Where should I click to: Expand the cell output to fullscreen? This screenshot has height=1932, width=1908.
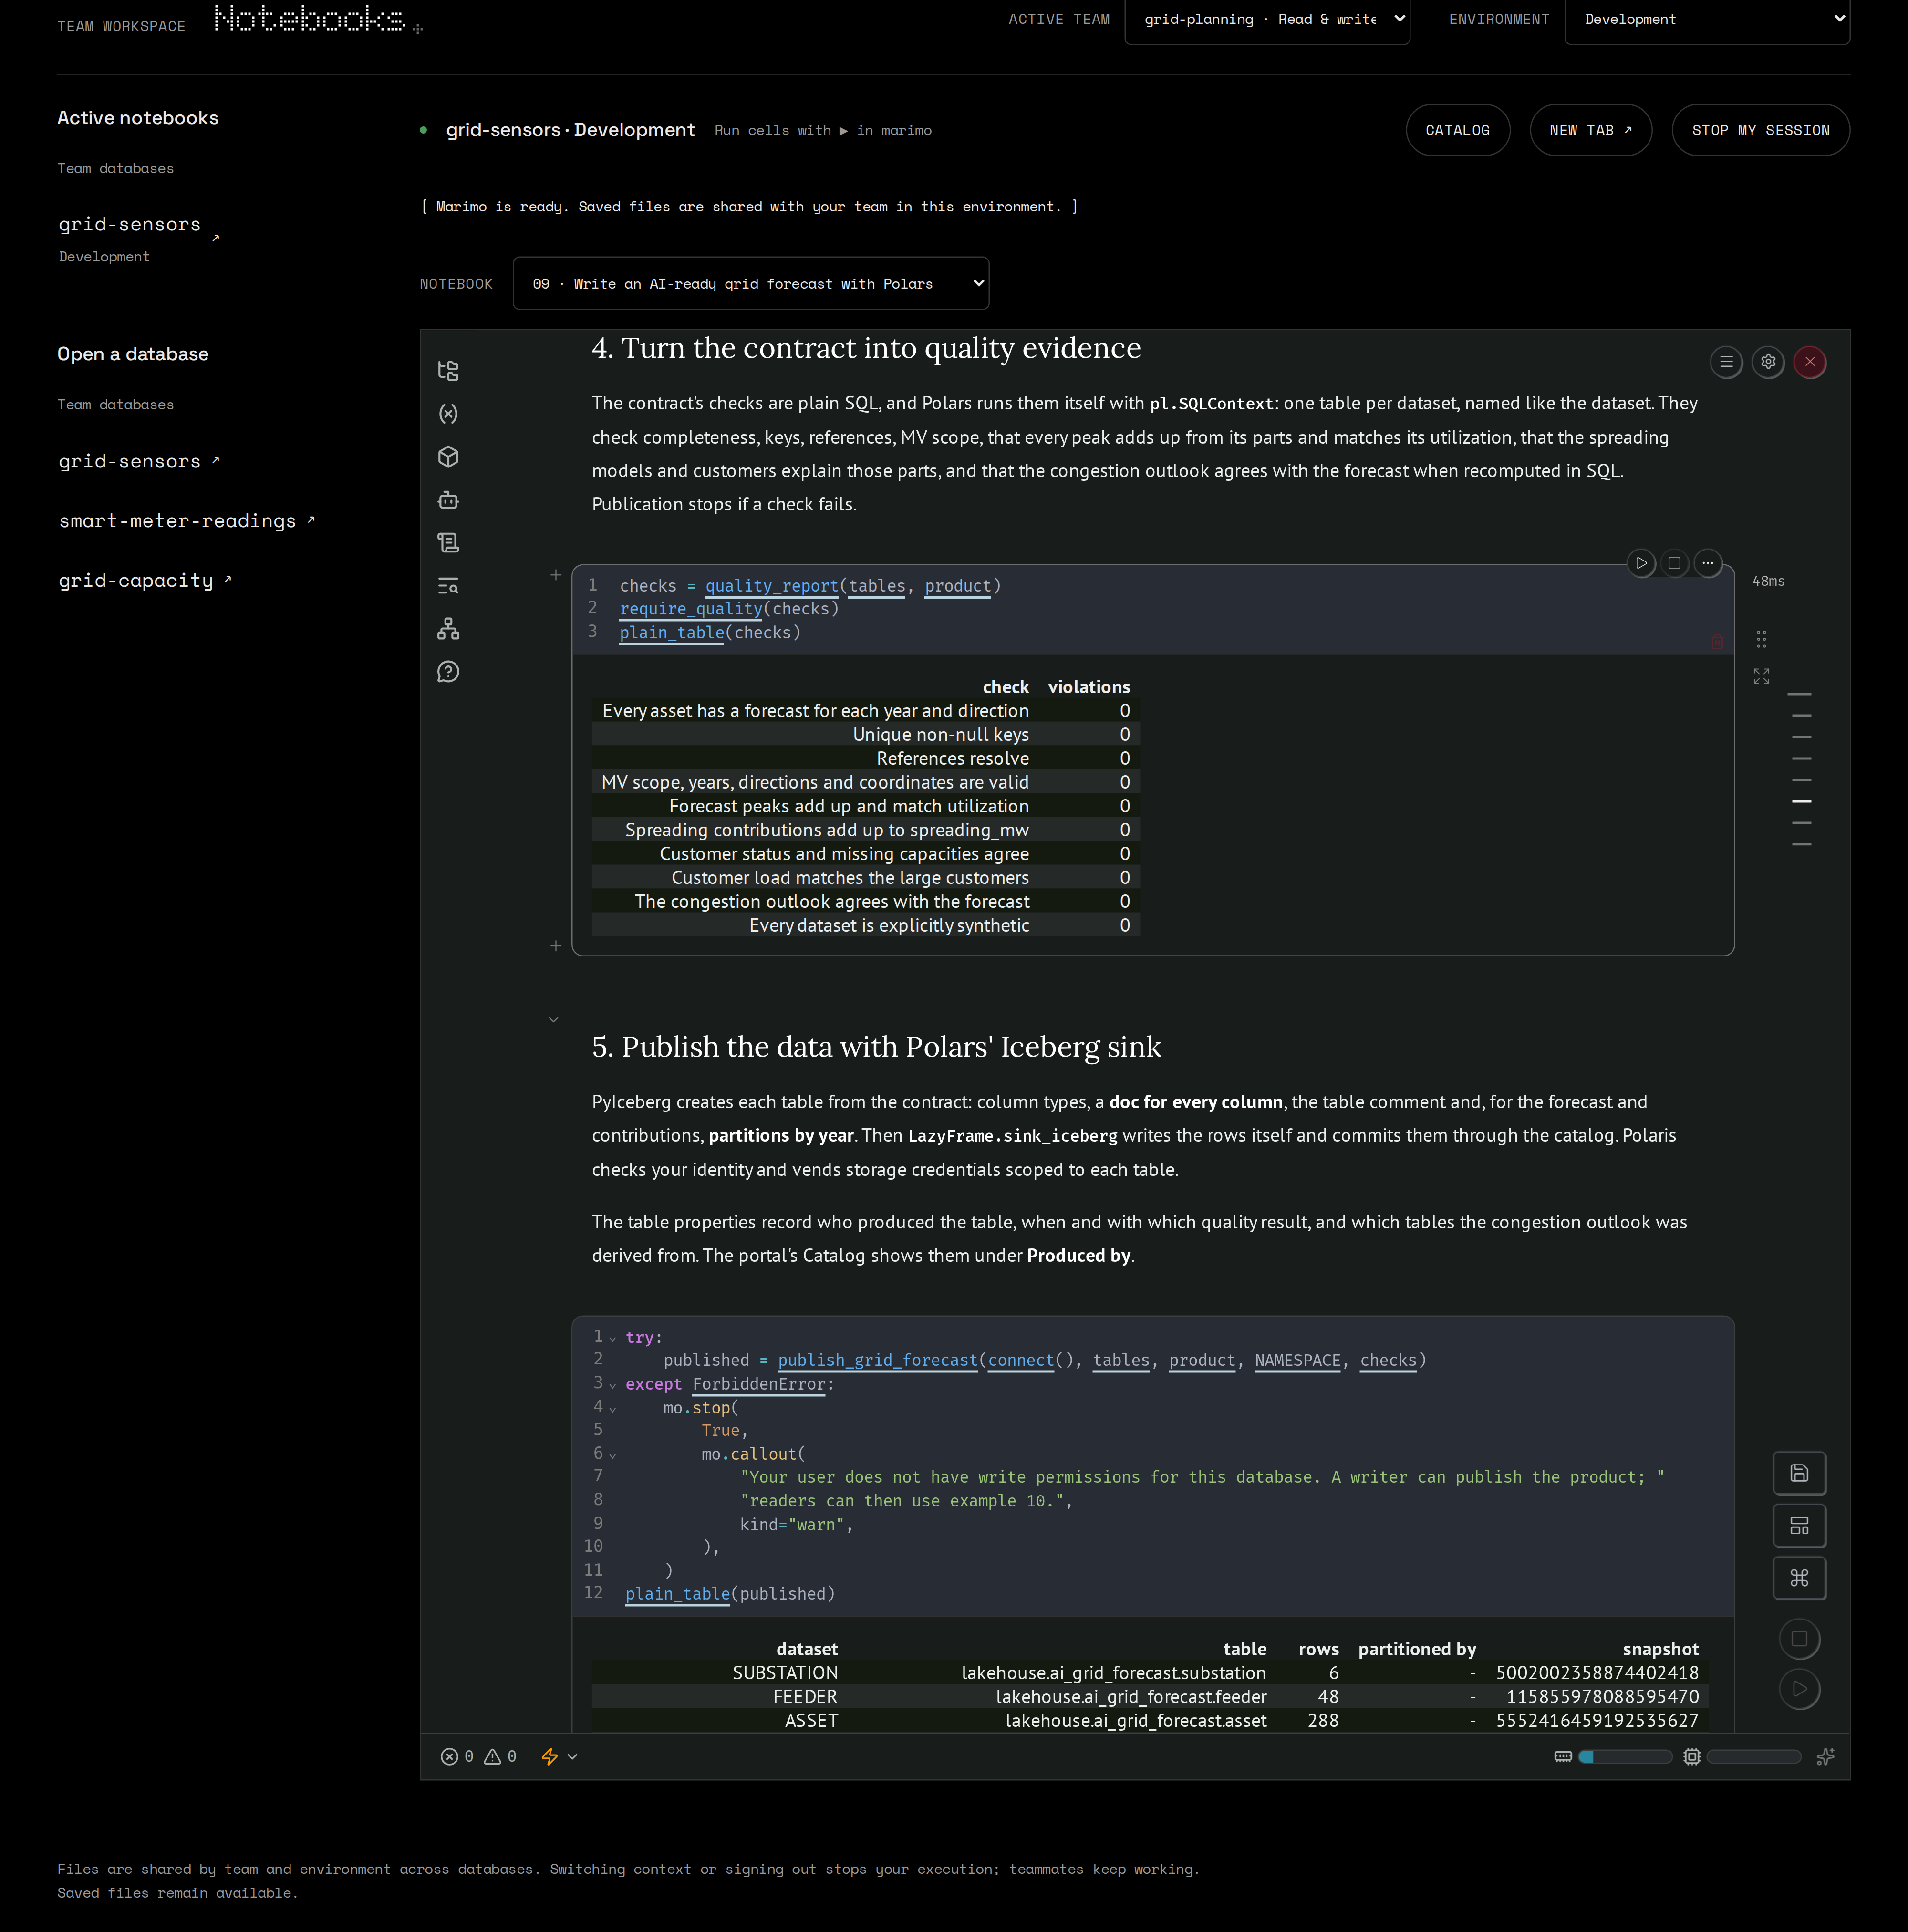tap(1762, 677)
